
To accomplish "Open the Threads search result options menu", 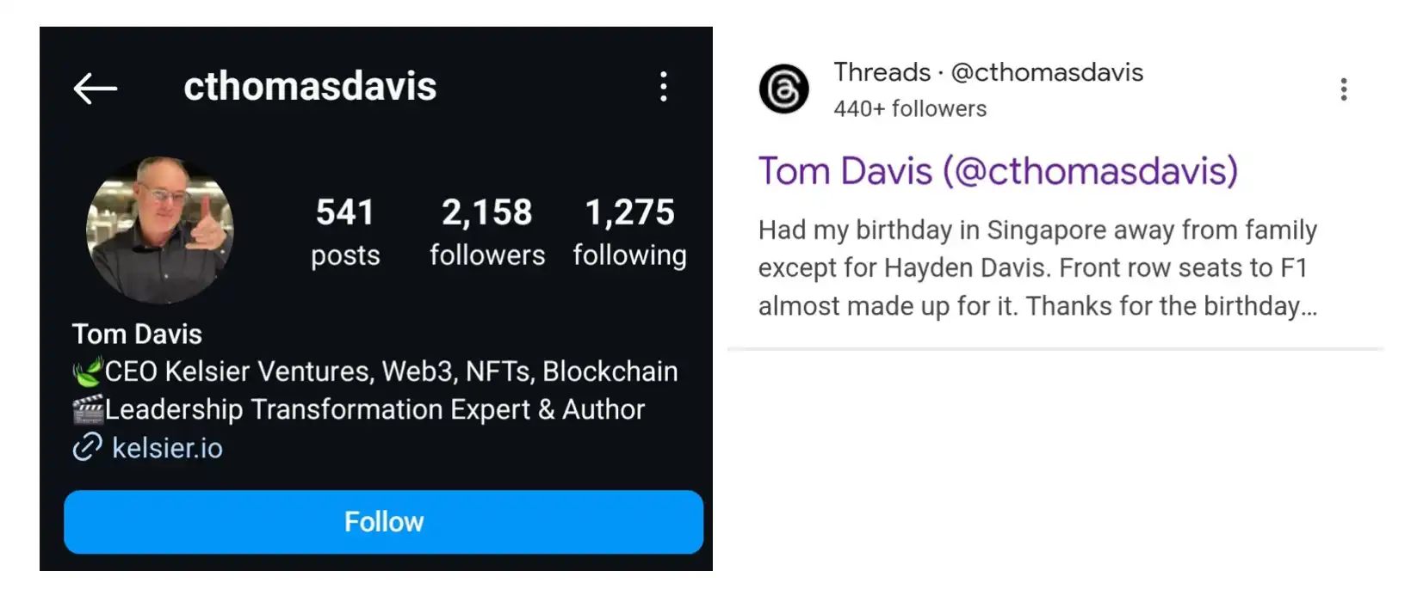I will (1343, 89).
